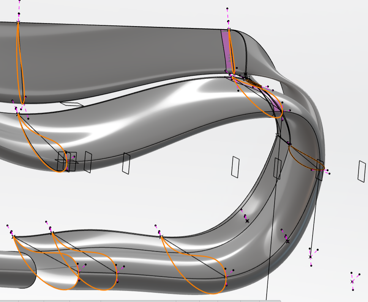The height and width of the screenshot is (302, 368).
Task: Select the flat parallelogram plane in the gap between surfaces
Action: [x=71, y=104]
